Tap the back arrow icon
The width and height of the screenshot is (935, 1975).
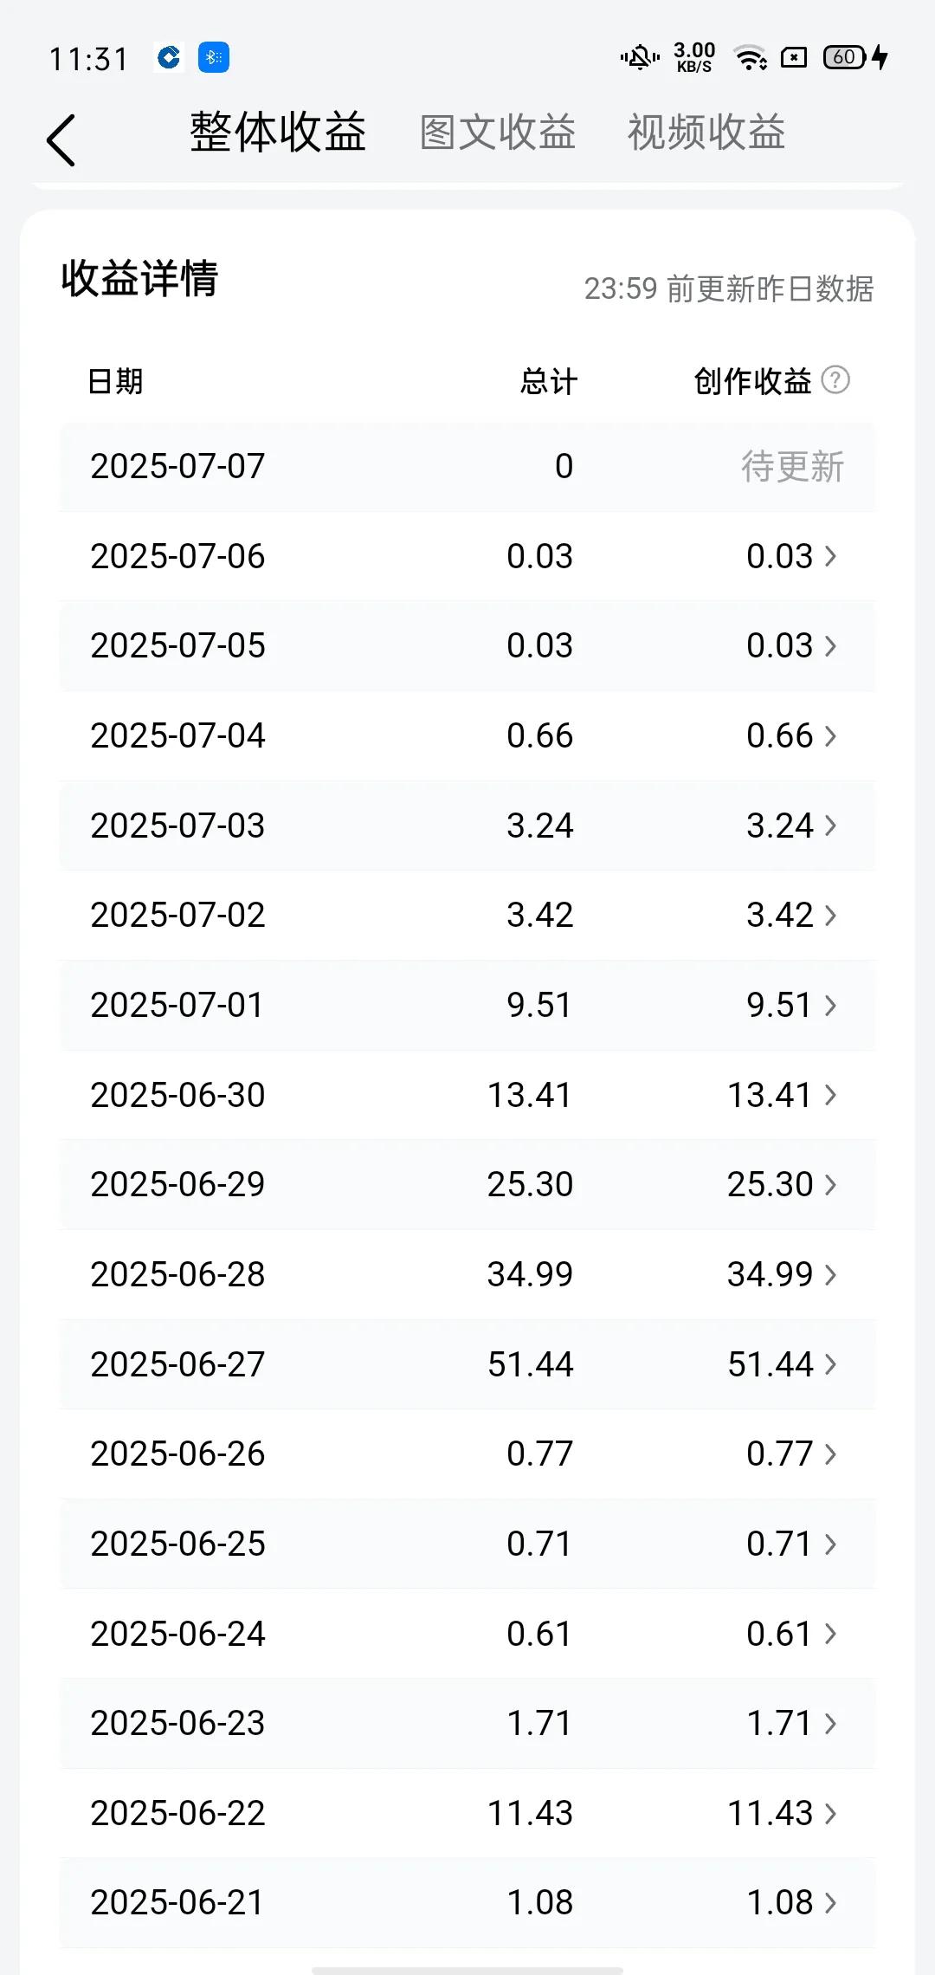pos(61,139)
